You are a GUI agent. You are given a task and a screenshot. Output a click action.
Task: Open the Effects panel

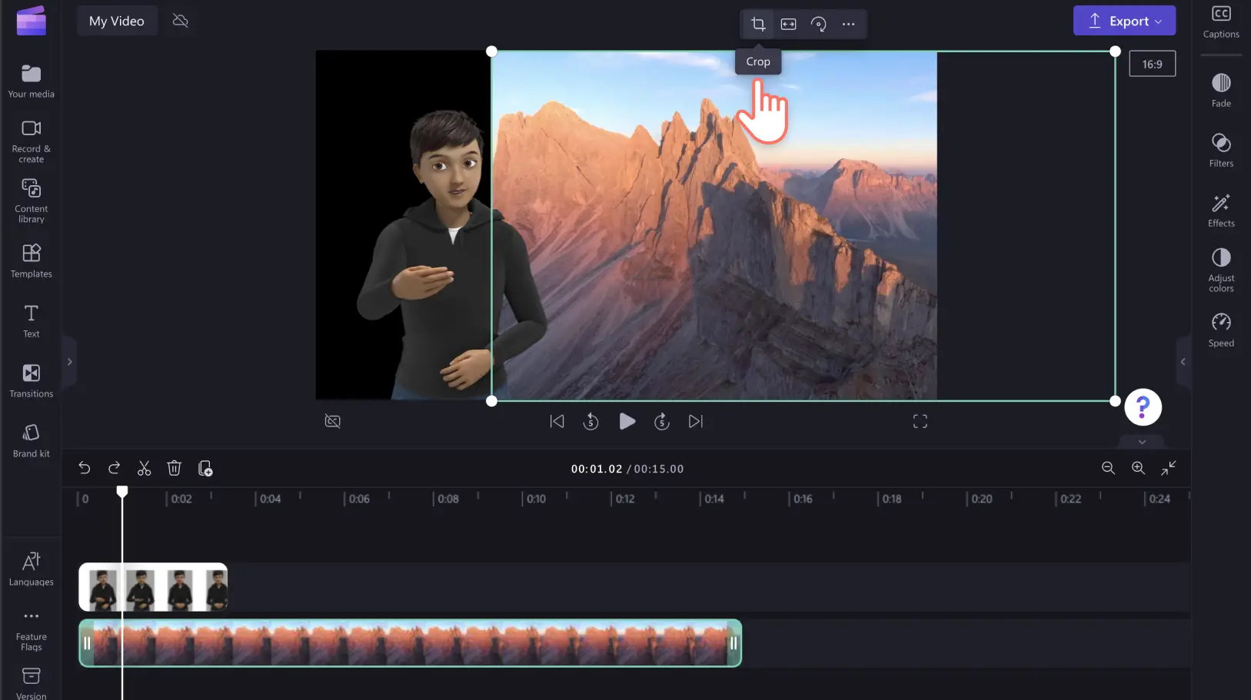click(1221, 211)
